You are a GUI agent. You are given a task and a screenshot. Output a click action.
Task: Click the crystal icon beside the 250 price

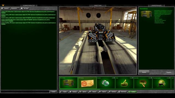click(x=114, y=78)
